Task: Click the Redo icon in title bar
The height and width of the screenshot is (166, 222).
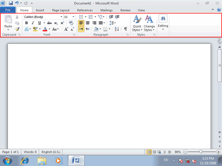Action: [26, 3]
